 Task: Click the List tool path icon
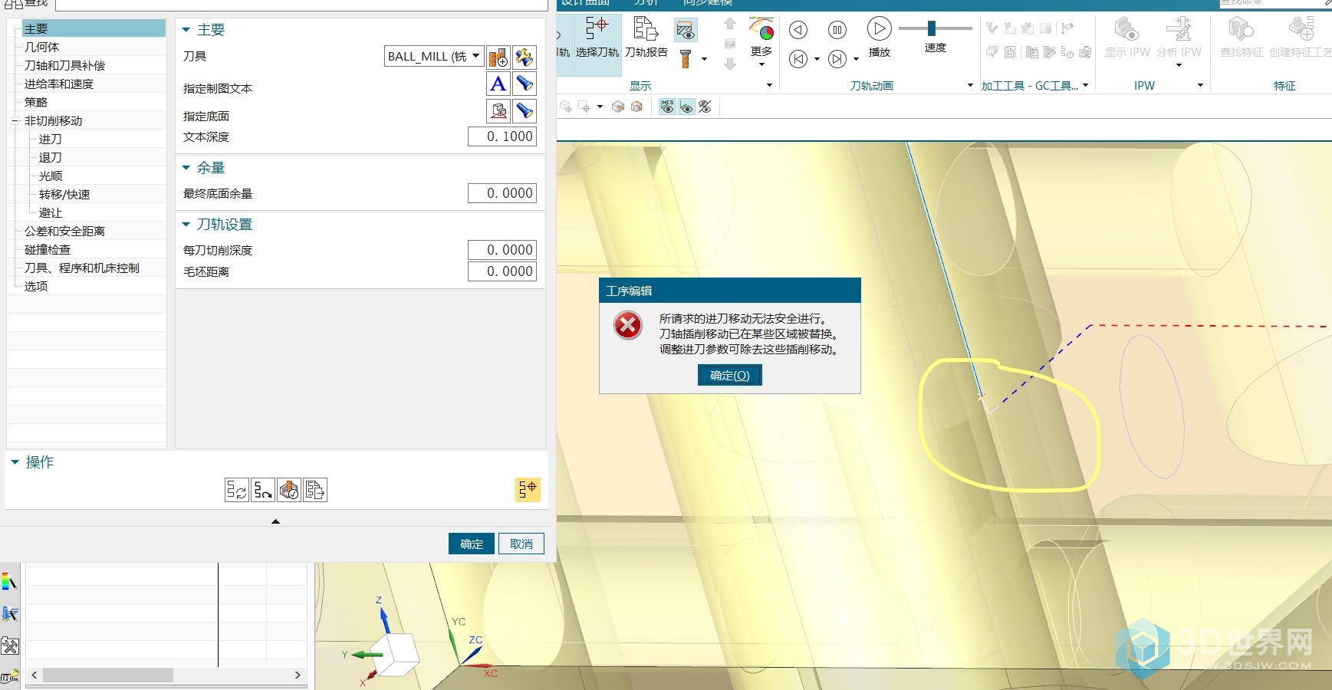(315, 490)
